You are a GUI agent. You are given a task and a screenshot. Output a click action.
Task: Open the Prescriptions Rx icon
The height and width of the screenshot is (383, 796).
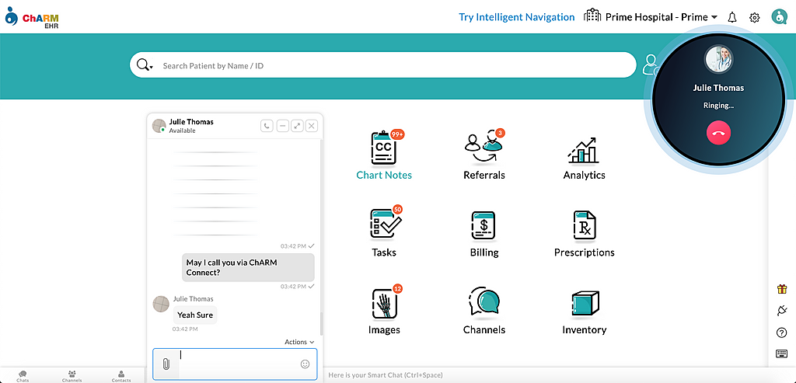pos(584,225)
